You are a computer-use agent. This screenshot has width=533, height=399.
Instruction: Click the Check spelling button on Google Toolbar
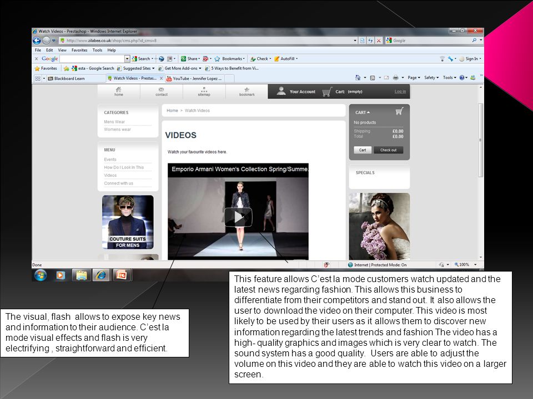click(x=260, y=59)
